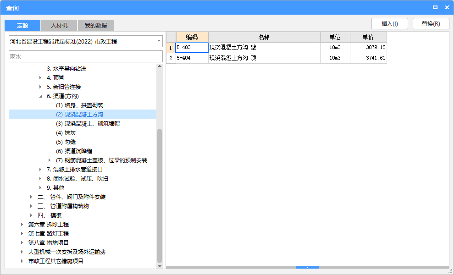
Task: Select the 定额 tab
Action: coord(22,25)
